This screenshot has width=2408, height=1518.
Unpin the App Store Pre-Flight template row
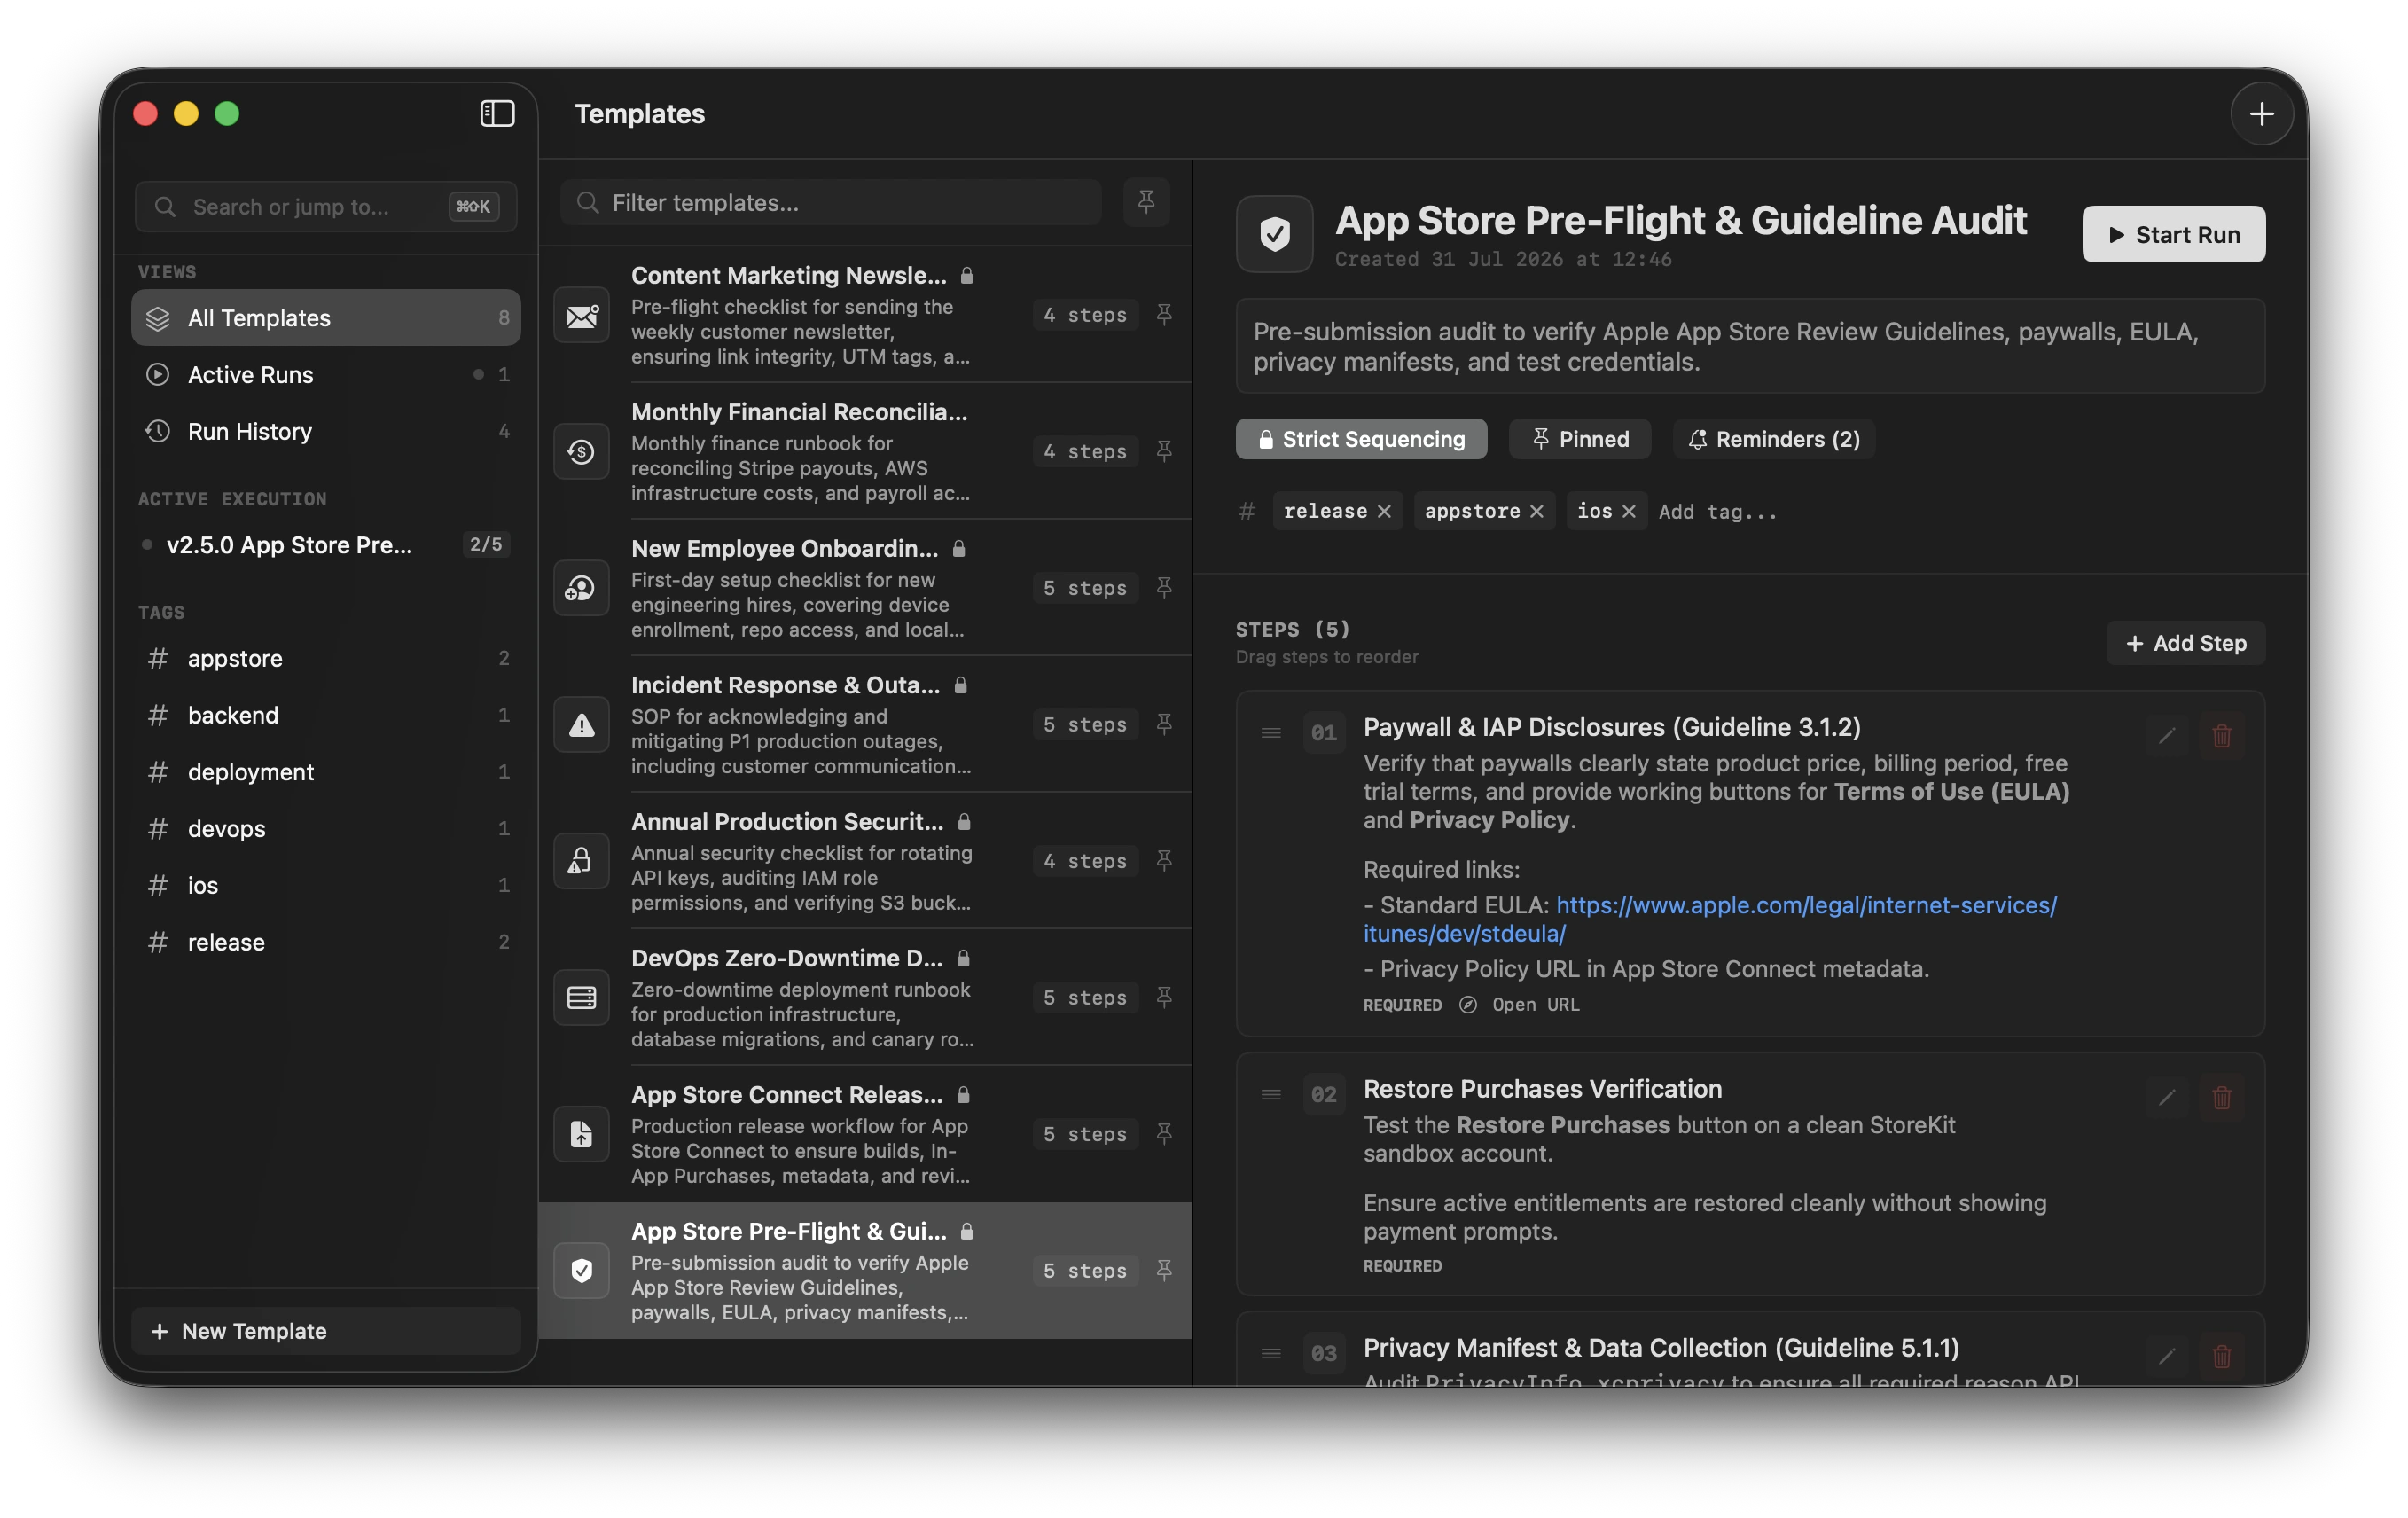(1164, 1271)
